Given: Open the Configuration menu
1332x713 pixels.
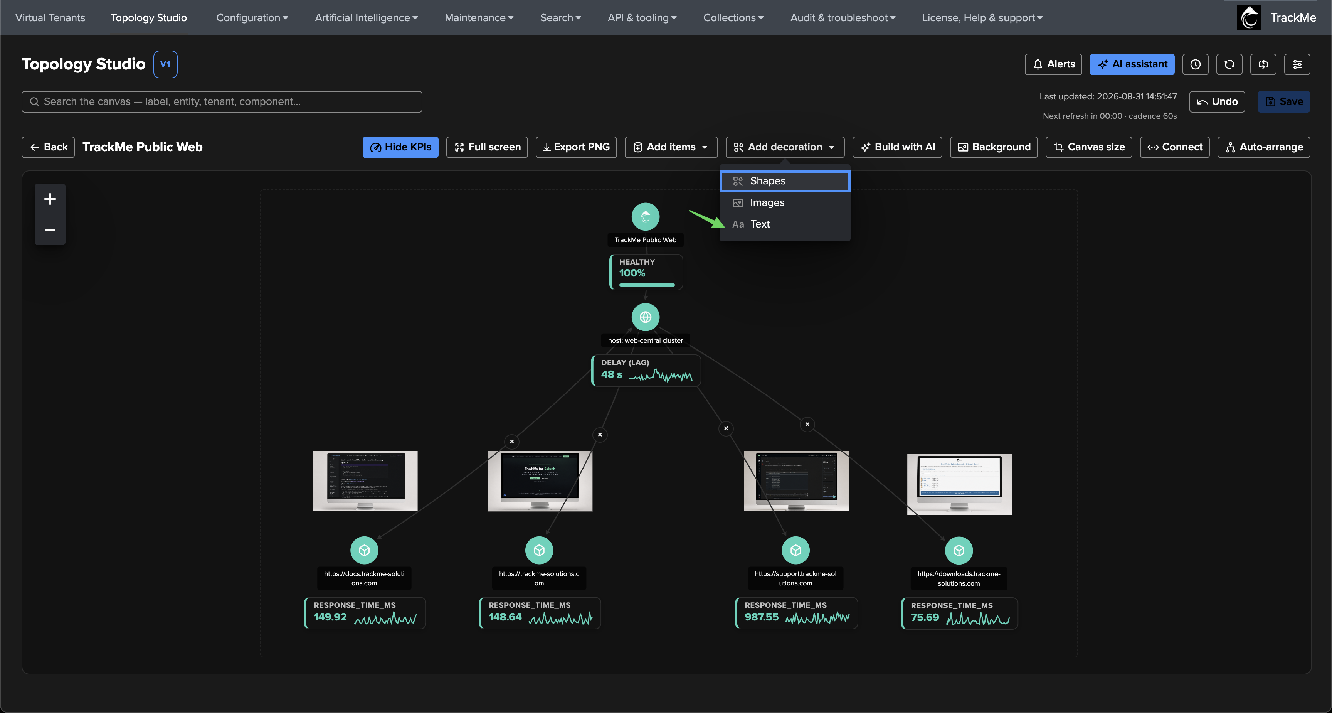Looking at the screenshot, I should [x=252, y=18].
